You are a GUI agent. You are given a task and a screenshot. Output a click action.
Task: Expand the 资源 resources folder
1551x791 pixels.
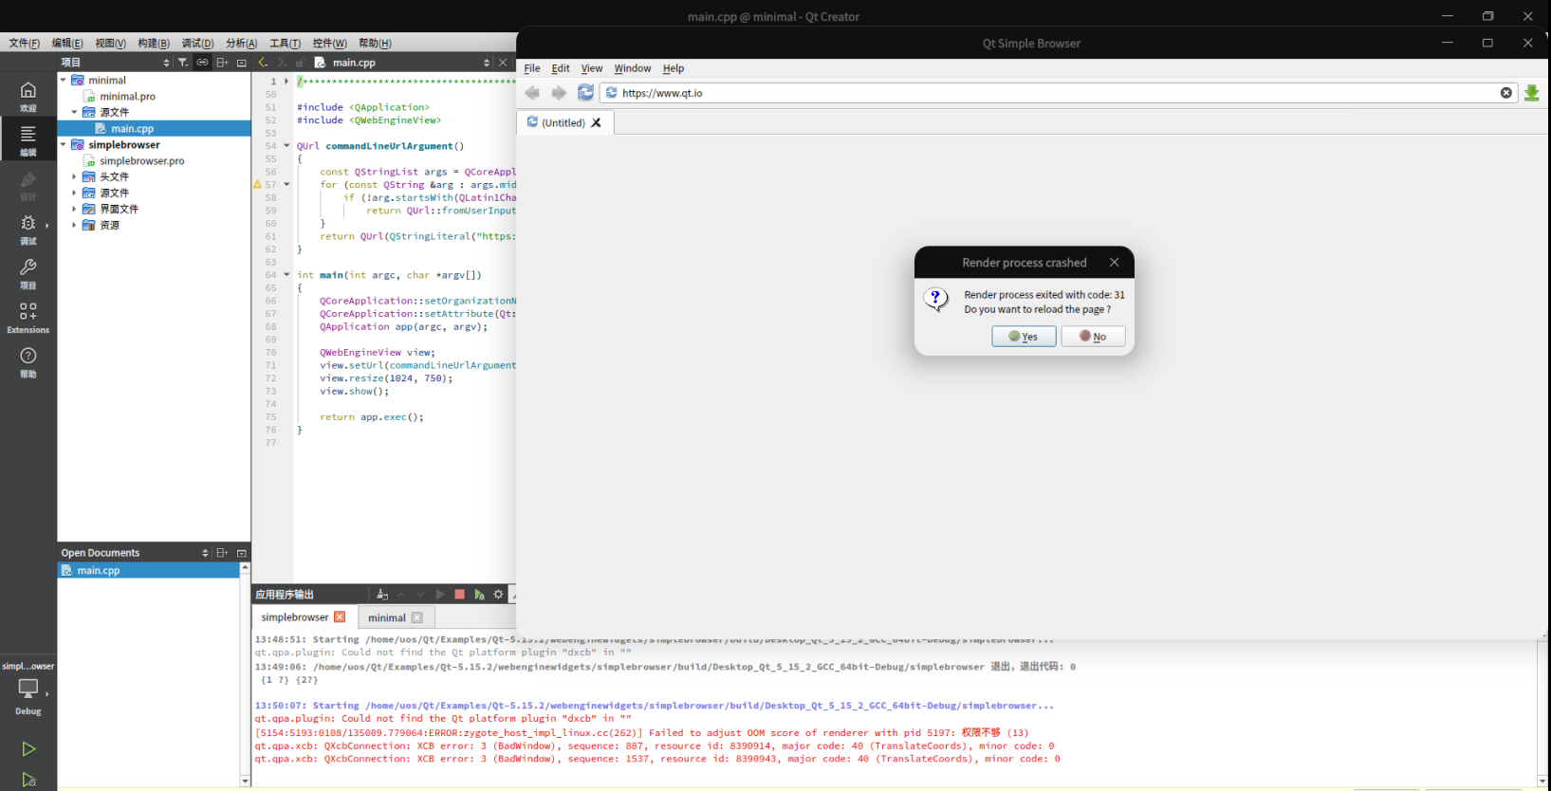coord(74,225)
